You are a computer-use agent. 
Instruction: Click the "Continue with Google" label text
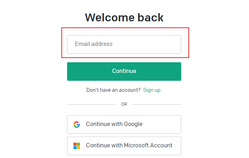pyautogui.click(x=114, y=124)
